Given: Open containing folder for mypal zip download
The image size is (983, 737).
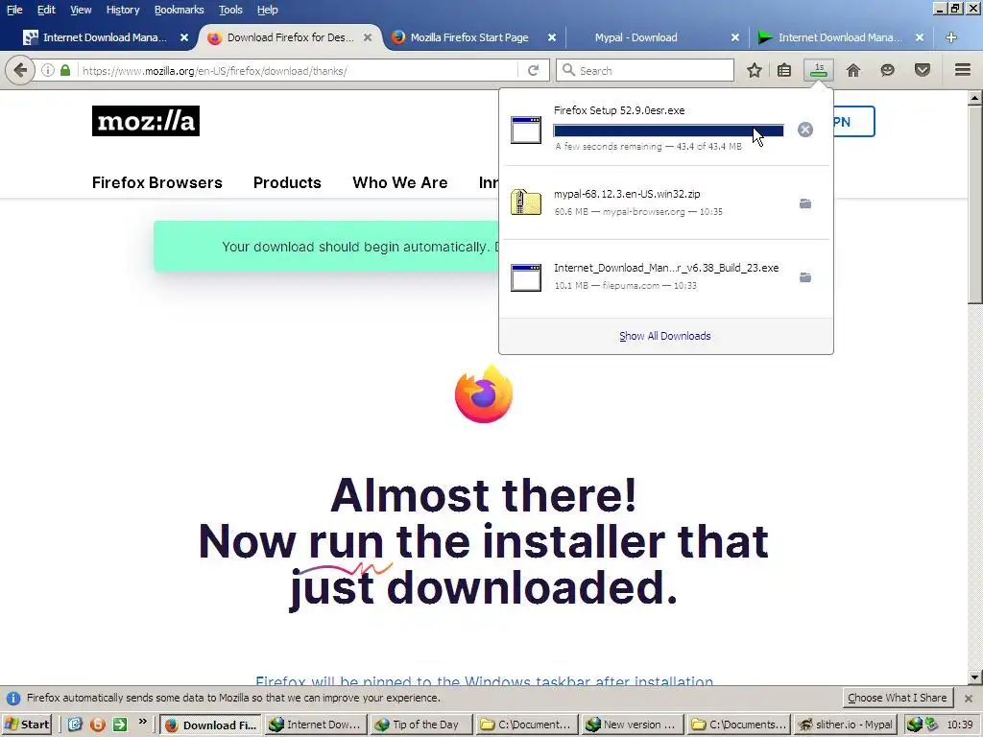Looking at the screenshot, I should coord(805,203).
